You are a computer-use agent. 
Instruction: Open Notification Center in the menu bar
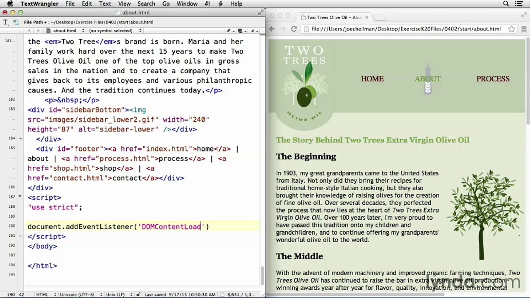click(x=519, y=4)
